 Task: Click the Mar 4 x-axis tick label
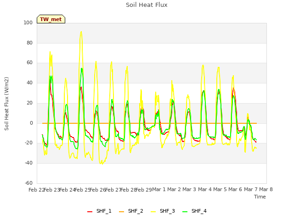tap(205, 189)
